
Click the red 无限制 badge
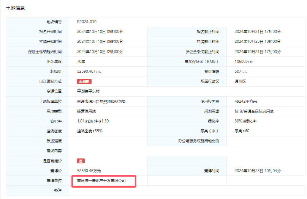tap(84, 81)
